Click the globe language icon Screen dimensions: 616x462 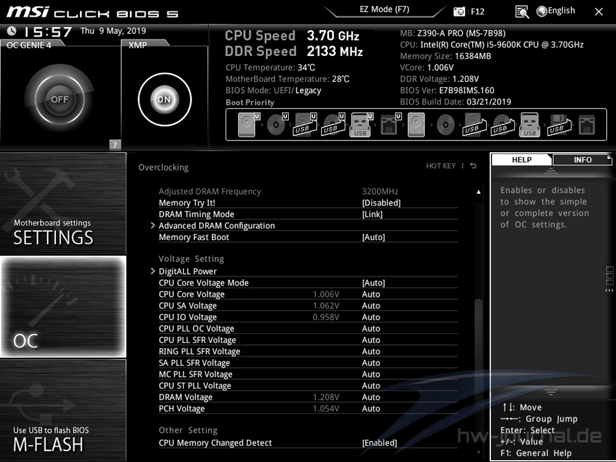coord(541,11)
